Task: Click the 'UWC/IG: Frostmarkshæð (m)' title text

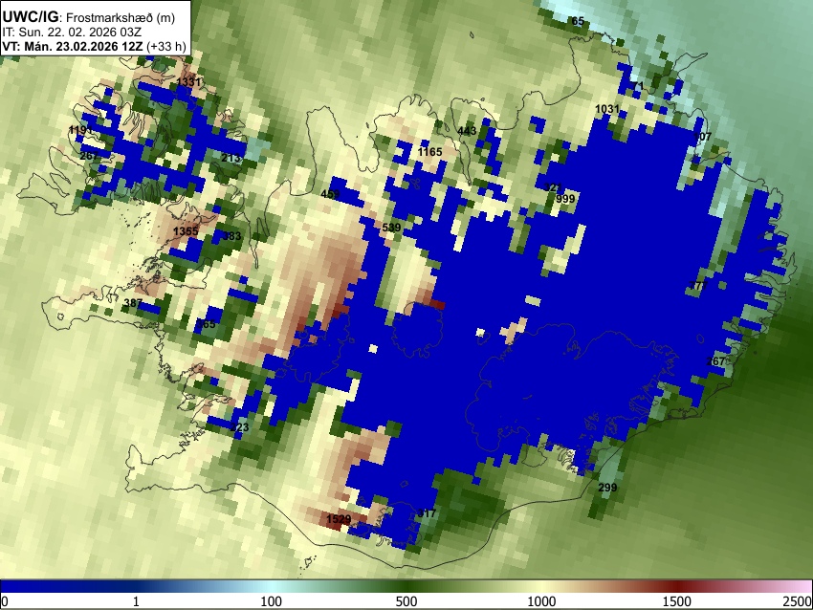Action: (89, 17)
